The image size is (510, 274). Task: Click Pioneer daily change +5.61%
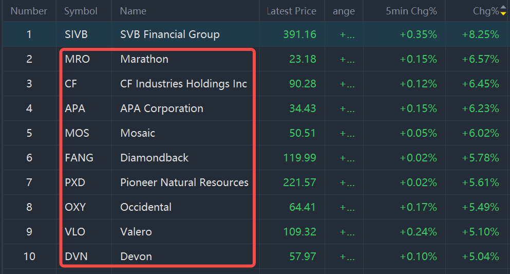[480, 182]
